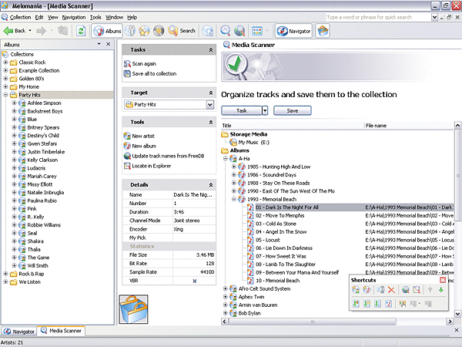
Task: Collapse the Tasks panel section
Action: (209, 49)
